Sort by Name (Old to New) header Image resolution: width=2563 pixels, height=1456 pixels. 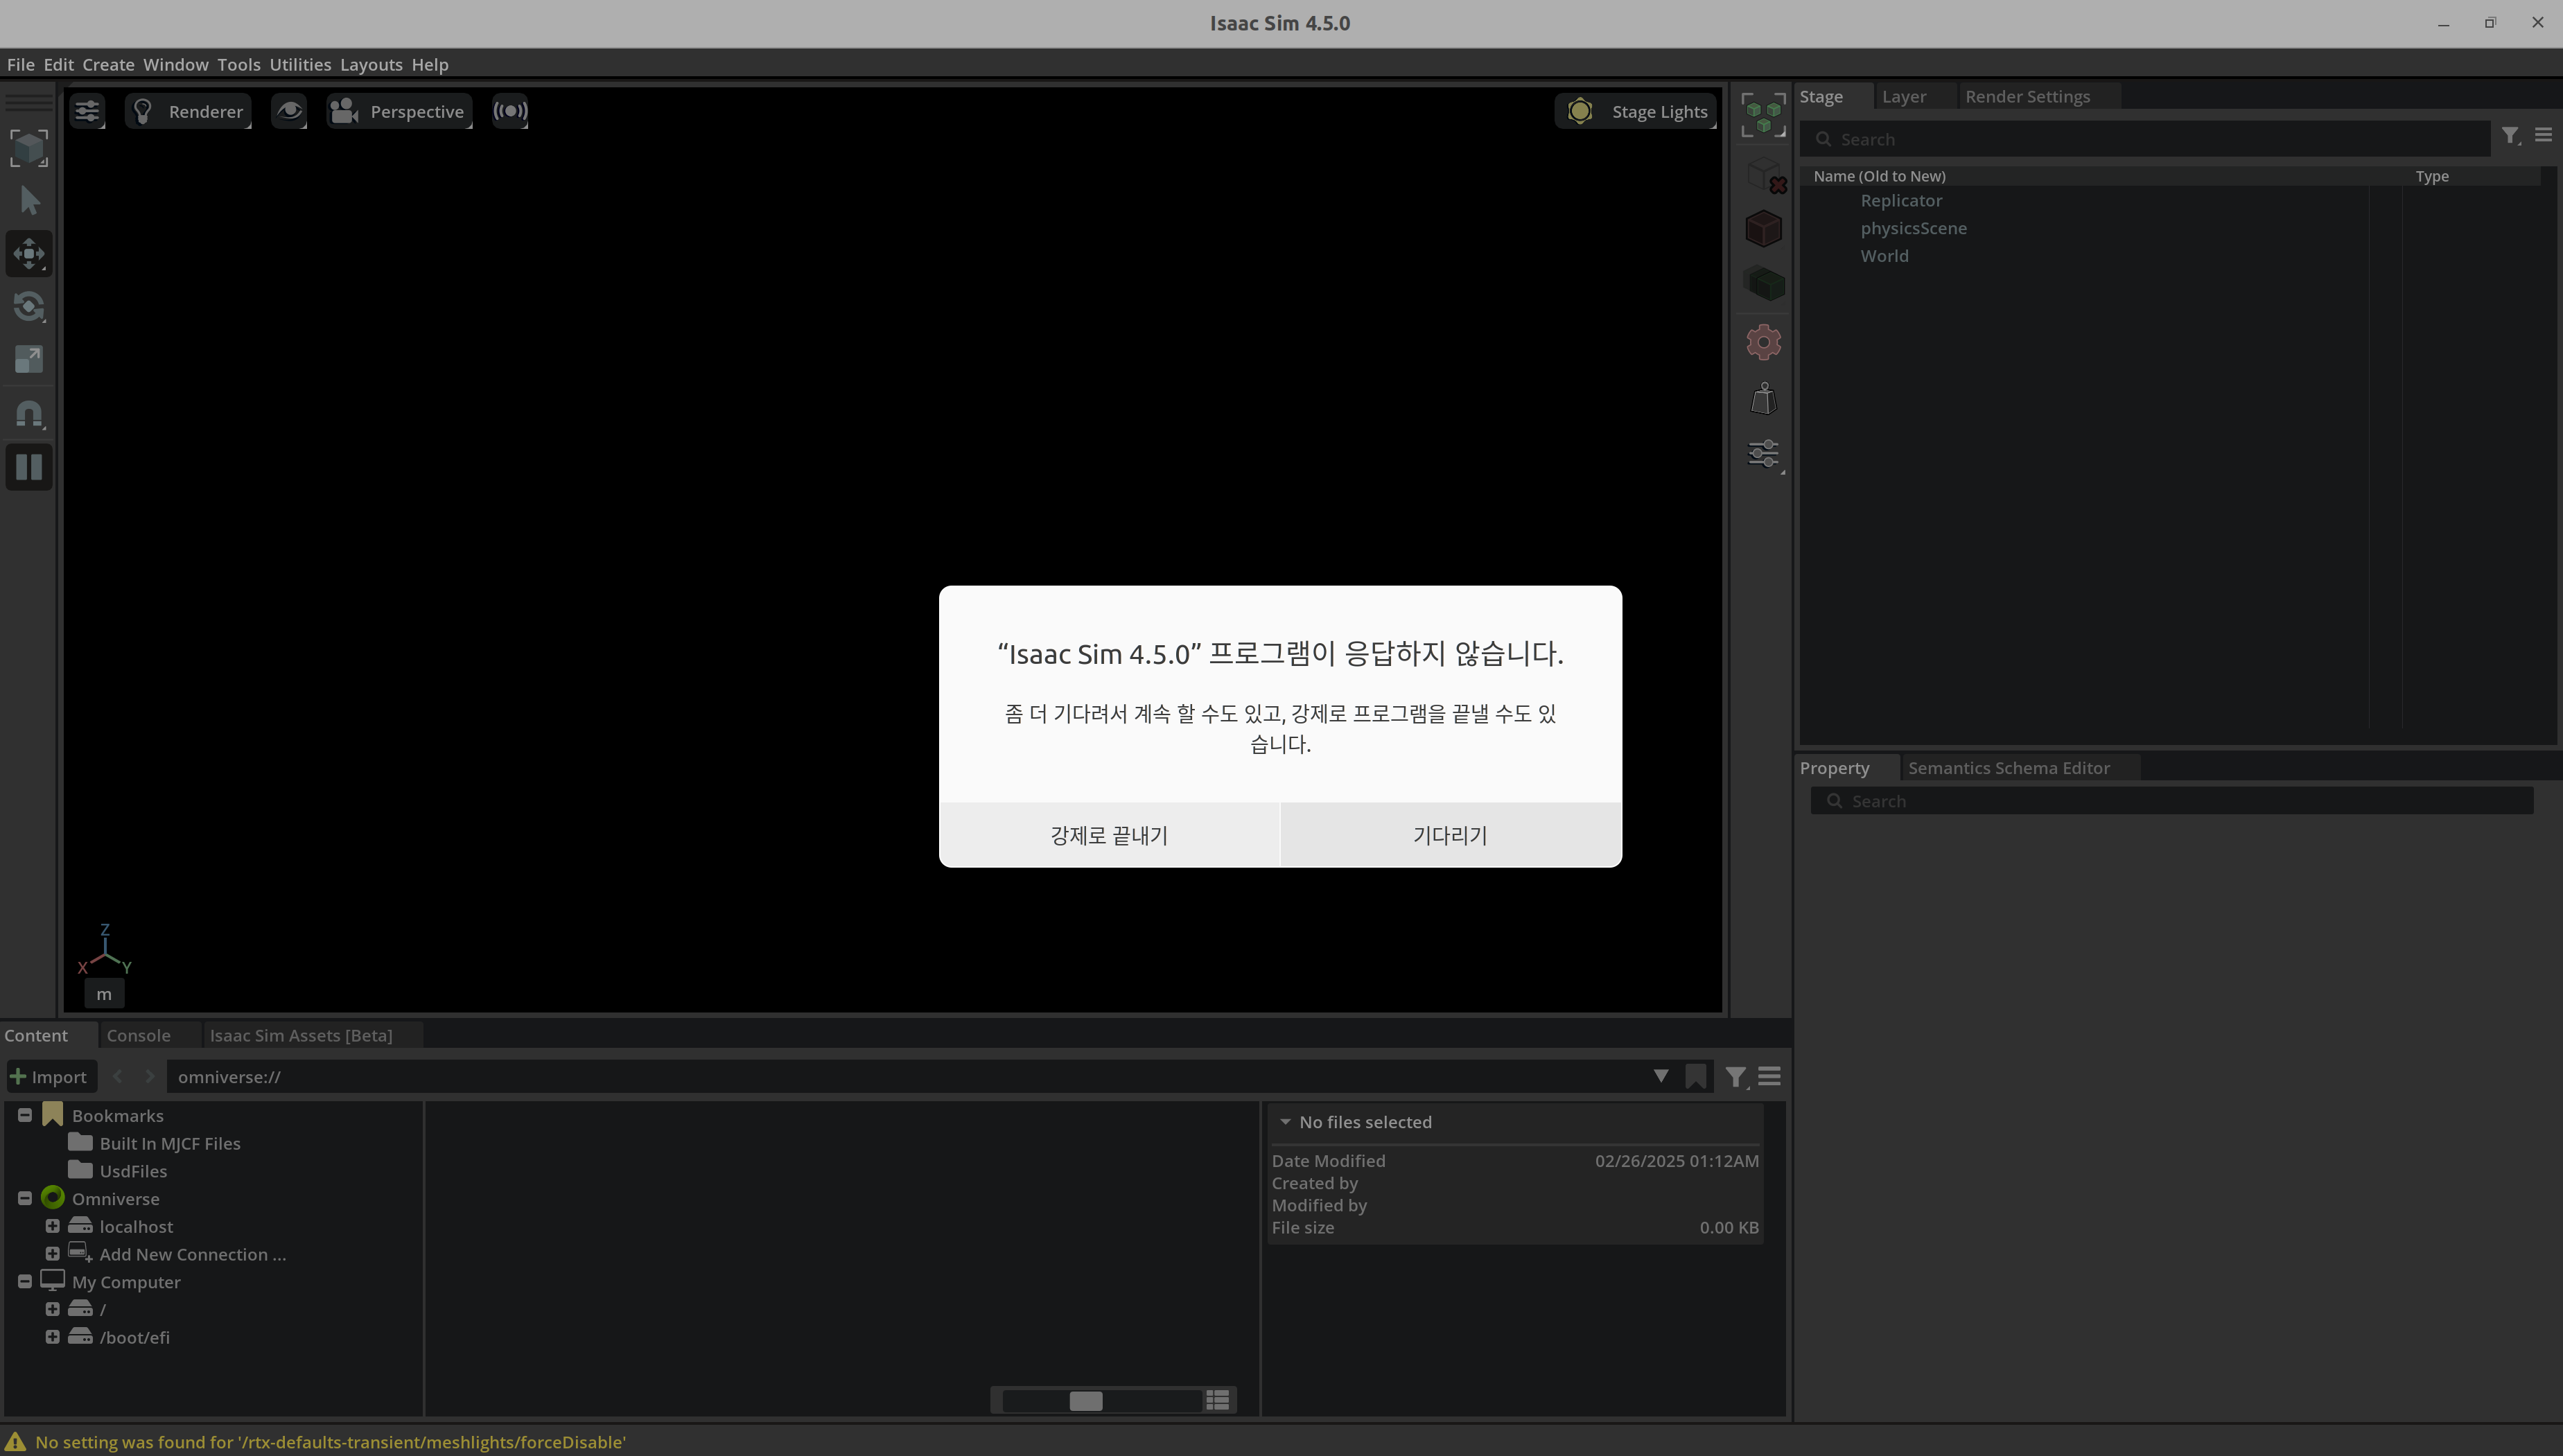pyautogui.click(x=1879, y=176)
